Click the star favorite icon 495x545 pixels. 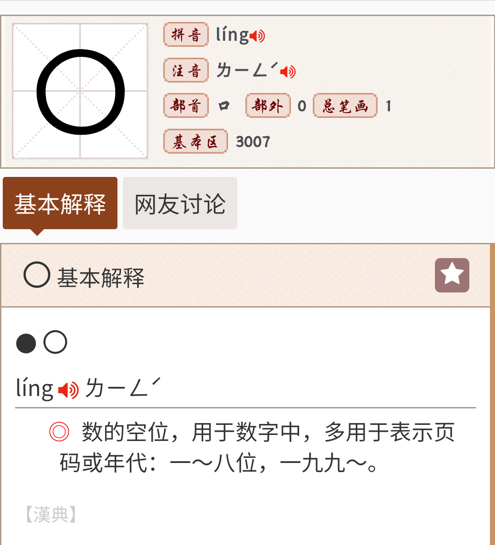tap(452, 275)
